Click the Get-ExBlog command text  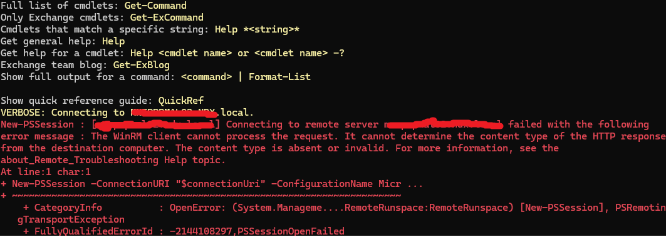[141, 65]
